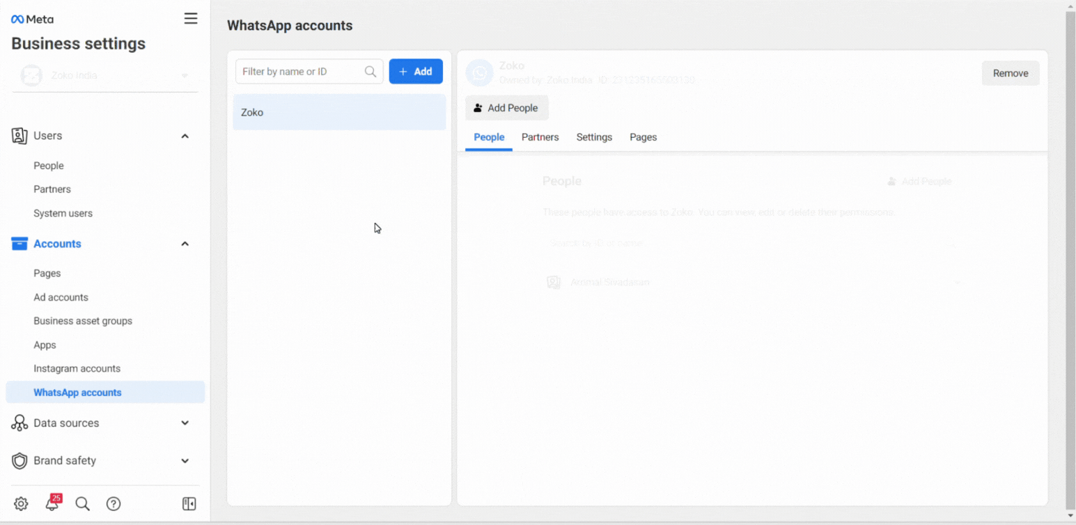
Task: Switch to the Partners tab
Action: [x=540, y=137]
